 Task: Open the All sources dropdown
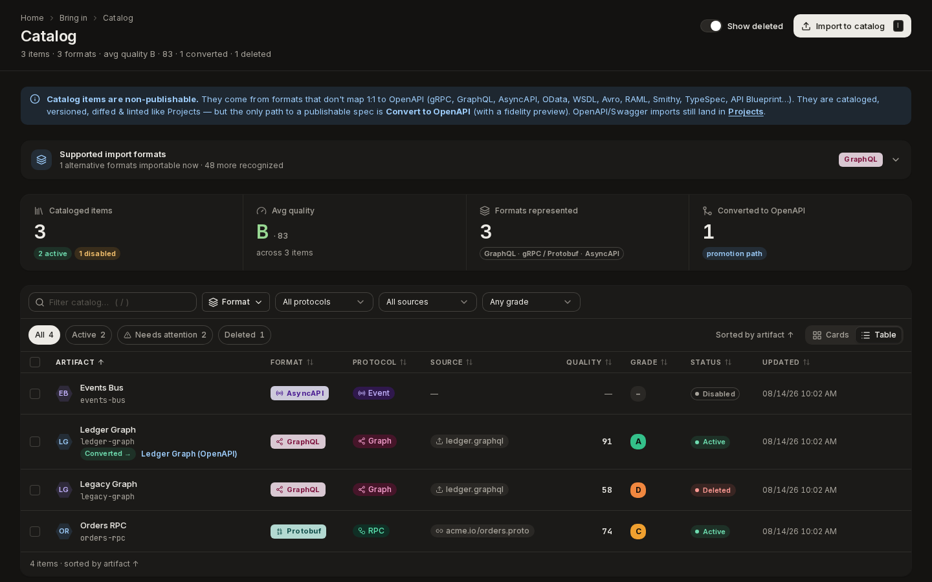pos(428,302)
